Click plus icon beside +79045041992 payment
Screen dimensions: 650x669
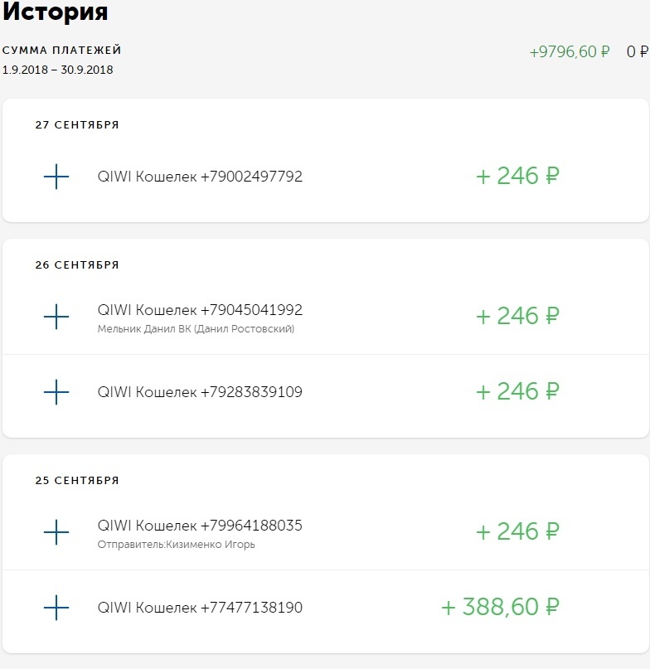point(56,316)
